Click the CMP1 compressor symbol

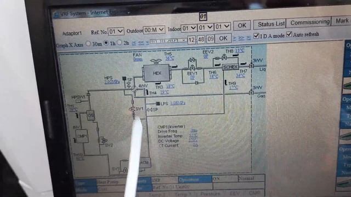click(x=82, y=136)
